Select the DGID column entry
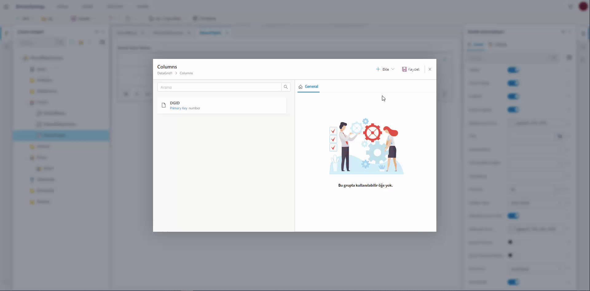This screenshot has width=590, height=291. [222, 106]
